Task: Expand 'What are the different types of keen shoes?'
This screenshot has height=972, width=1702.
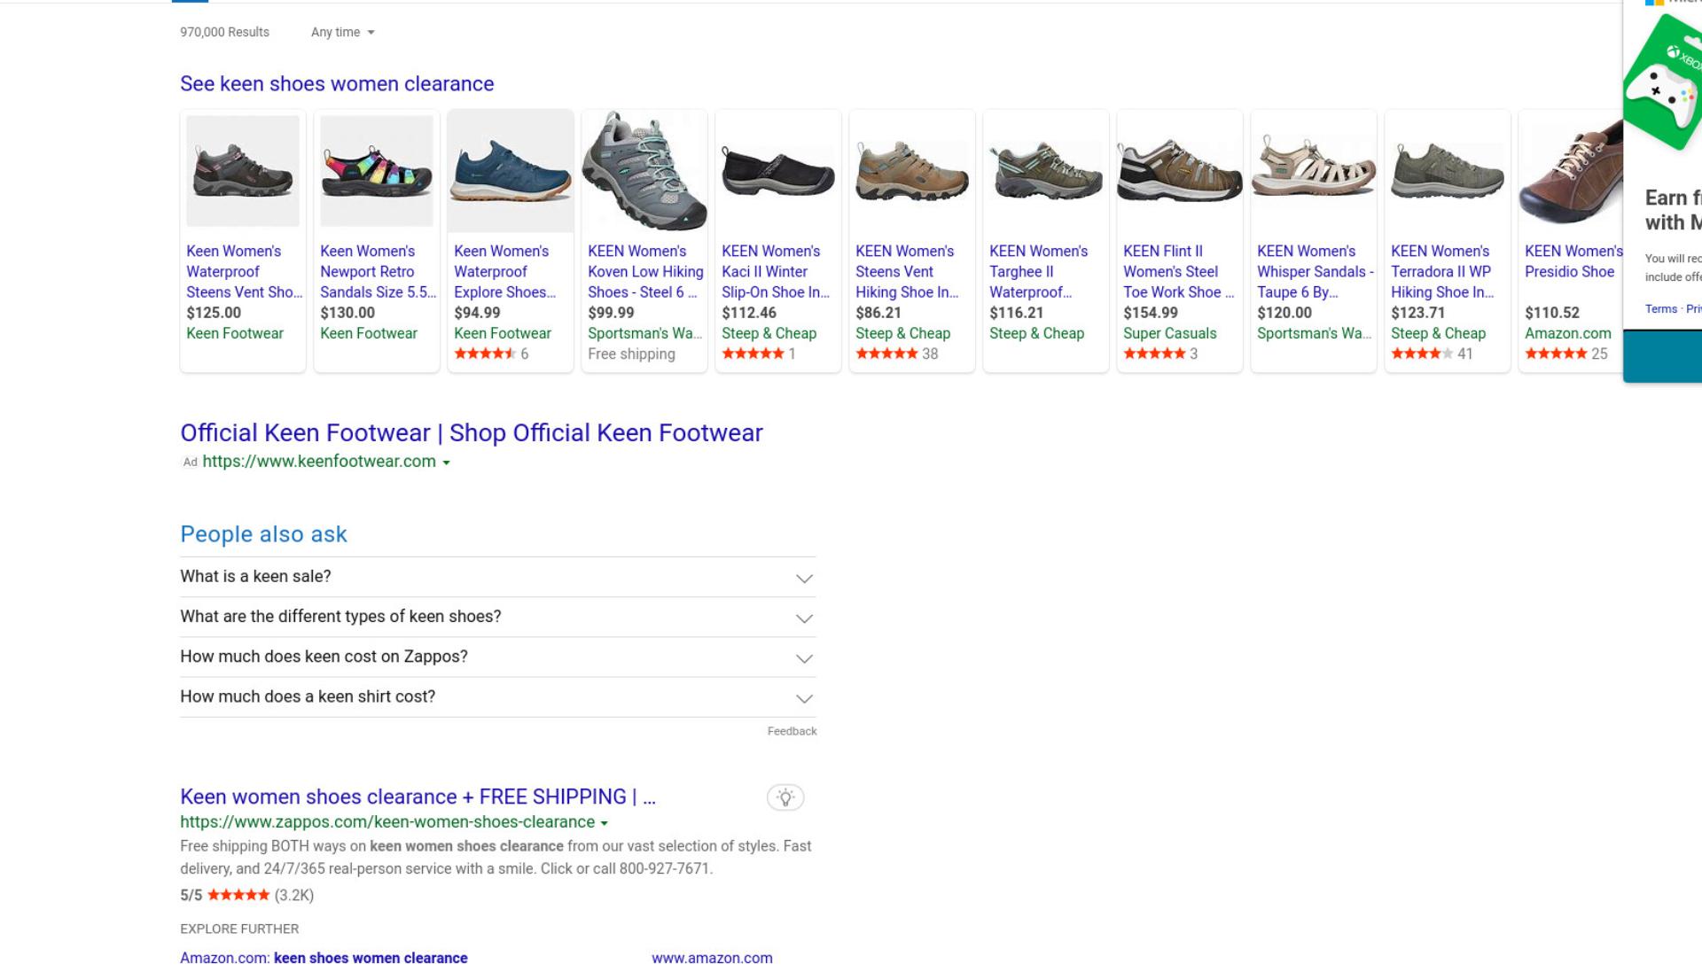Action: [497, 617]
